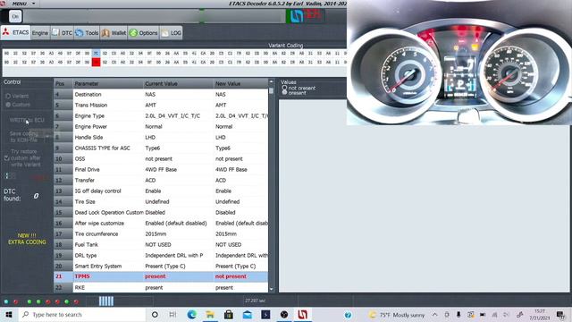Select the Trans Mission parameter row
Viewport: 572px width, 322px height.
tap(161, 106)
